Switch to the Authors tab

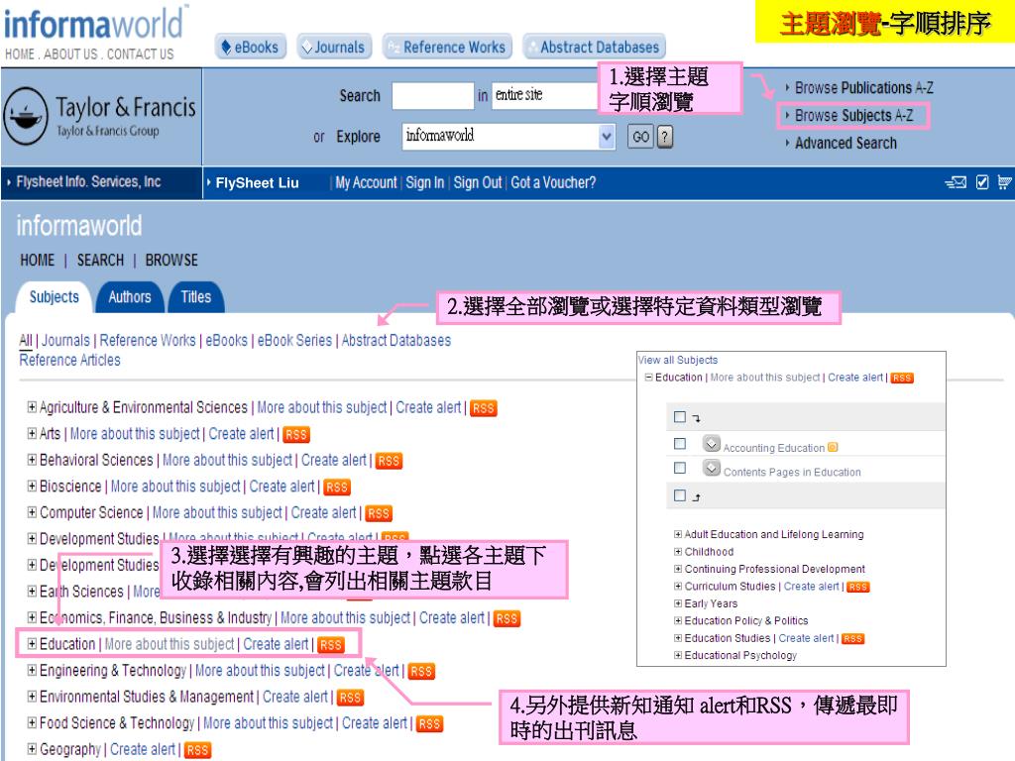(x=130, y=297)
